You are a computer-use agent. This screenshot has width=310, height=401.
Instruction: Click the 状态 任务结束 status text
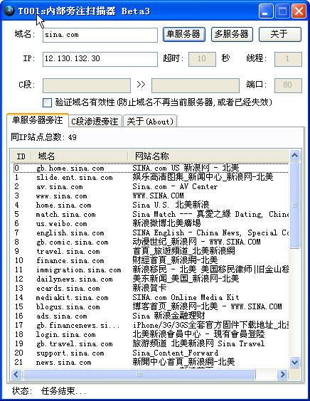[49, 391]
